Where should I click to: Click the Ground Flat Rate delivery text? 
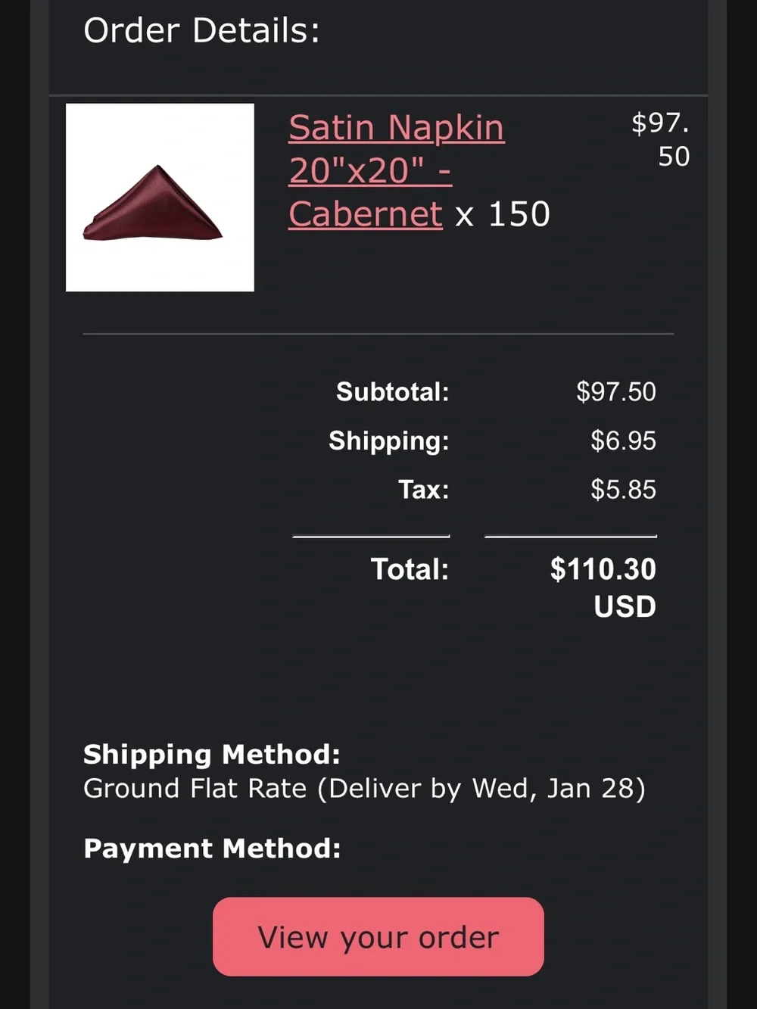pyautogui.click(x=364, y=789)
